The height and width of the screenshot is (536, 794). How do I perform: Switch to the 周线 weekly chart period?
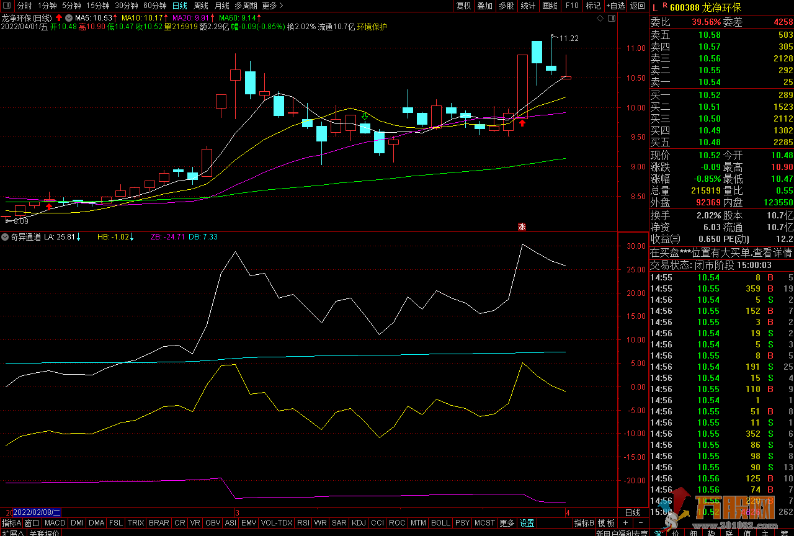coord(201,6)
